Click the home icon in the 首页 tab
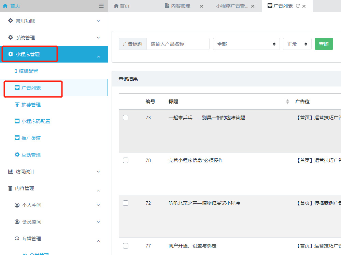Image resolution: width=341 pixels, height=255 pixels. tap(116, 6)
